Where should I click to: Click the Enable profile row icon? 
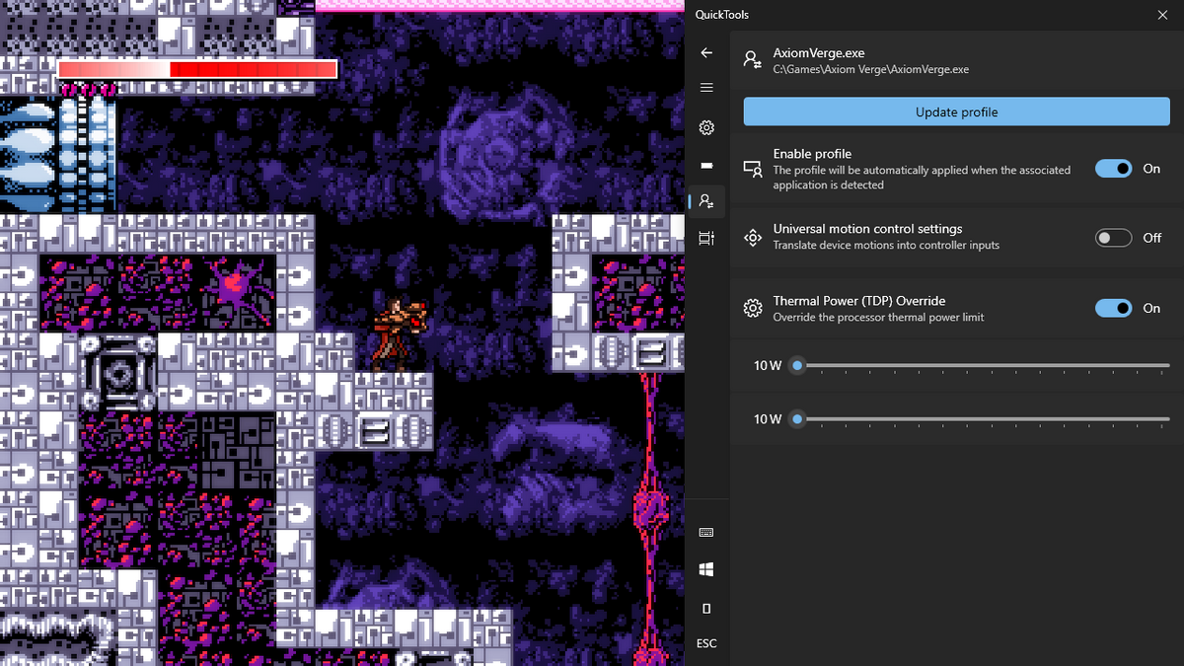753,169
